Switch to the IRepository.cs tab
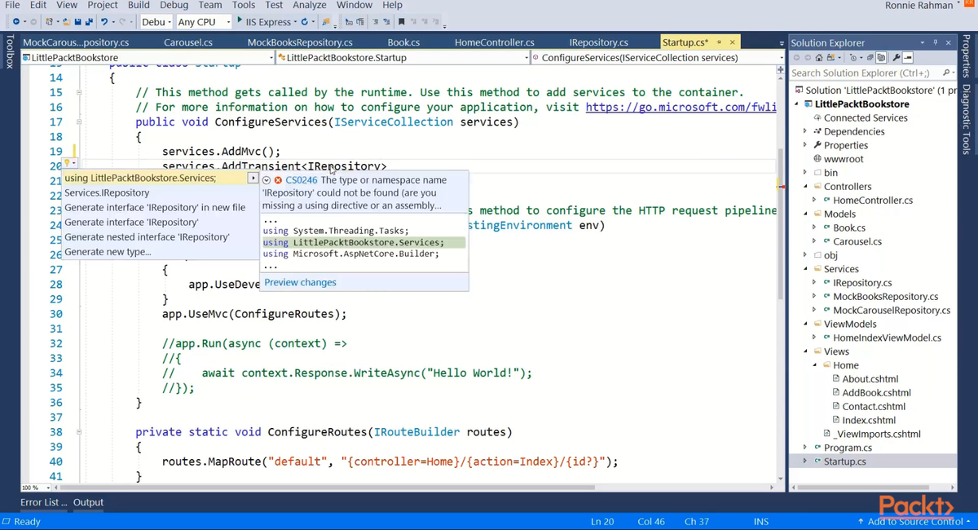This screenshot has width=978, height=530. (x=598, y=42)
